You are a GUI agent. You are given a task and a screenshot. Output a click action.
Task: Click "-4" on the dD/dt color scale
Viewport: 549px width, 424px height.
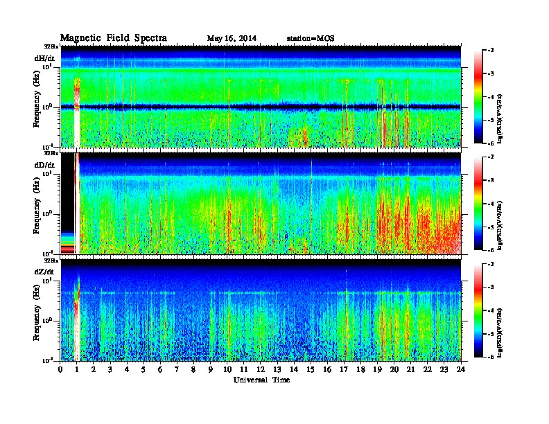(491, 204)
